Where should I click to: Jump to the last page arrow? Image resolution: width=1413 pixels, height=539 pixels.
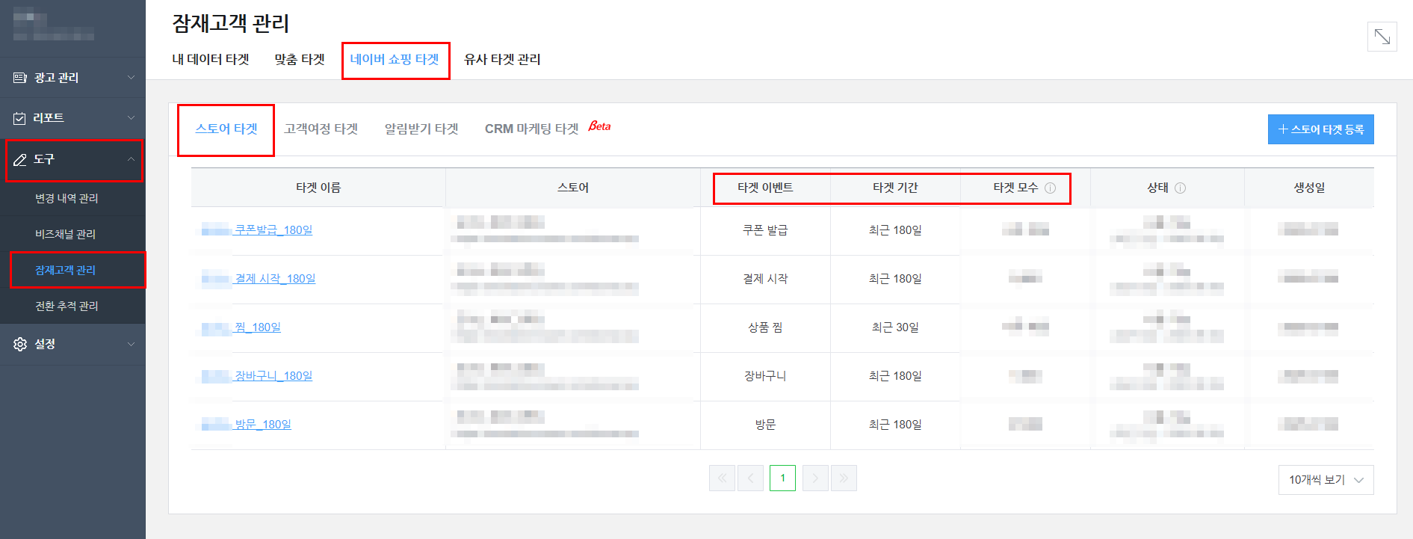[x=844, y=478]
